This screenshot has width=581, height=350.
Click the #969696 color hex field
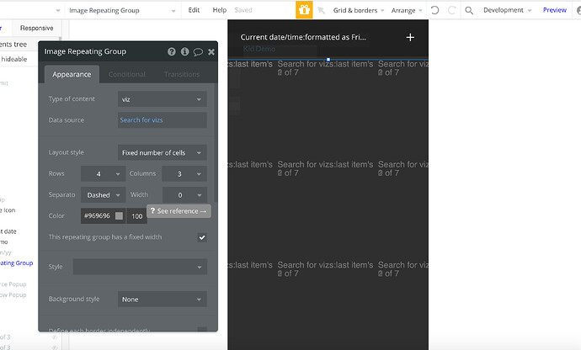[97, 216]
